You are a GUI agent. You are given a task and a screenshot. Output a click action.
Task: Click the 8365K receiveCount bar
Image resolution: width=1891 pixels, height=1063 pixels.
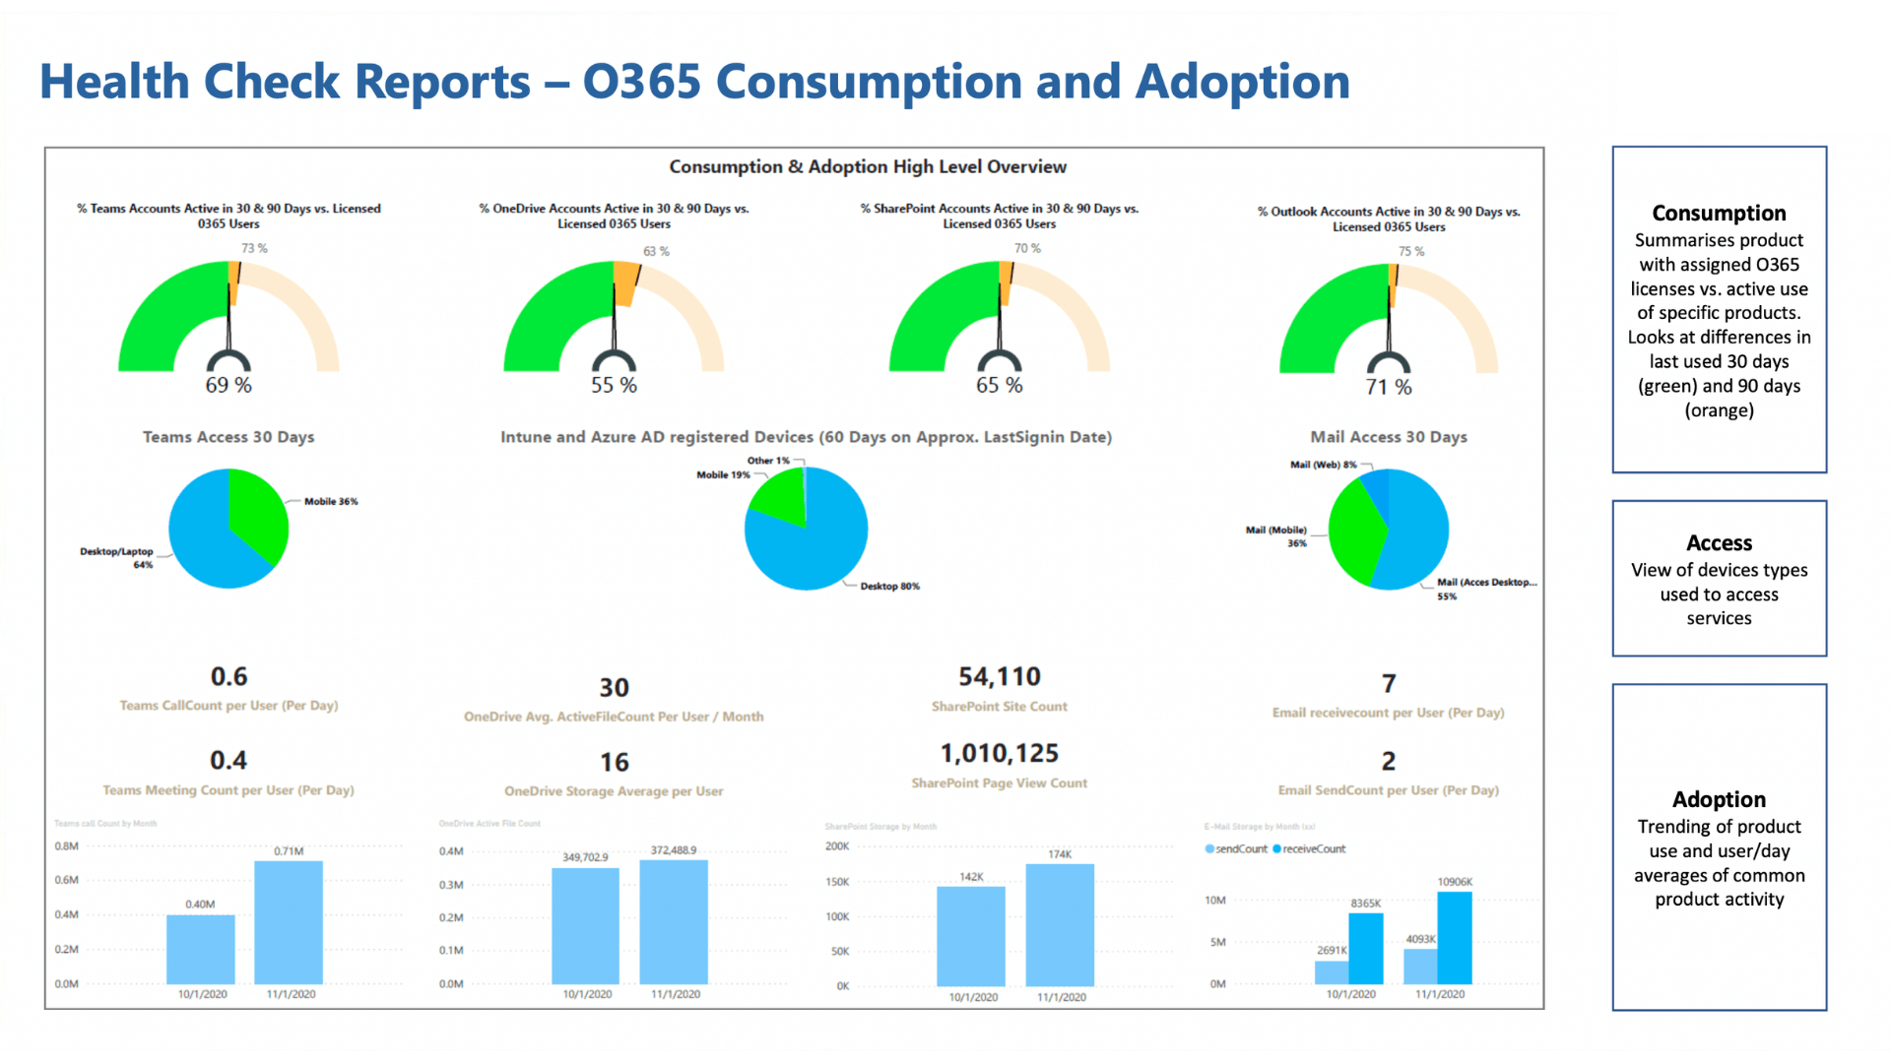pos(1366,949)
